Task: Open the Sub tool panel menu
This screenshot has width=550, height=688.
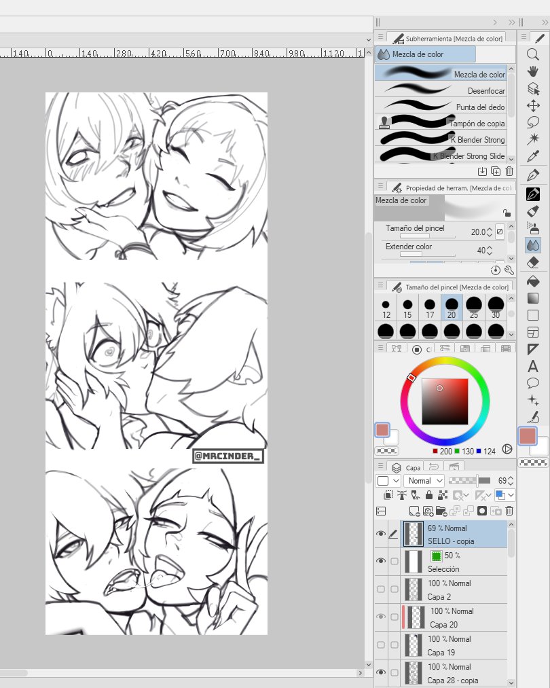Action: 381,37
